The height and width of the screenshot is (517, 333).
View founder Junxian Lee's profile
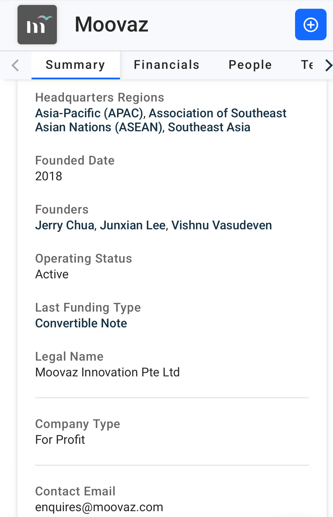click(x=133, y=225)
